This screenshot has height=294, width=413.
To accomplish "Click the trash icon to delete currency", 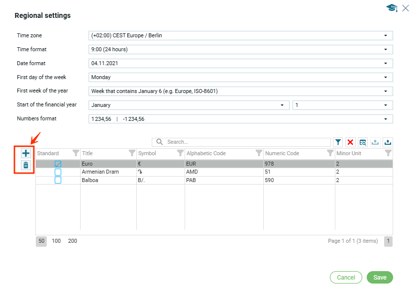I will pos(26,165).
